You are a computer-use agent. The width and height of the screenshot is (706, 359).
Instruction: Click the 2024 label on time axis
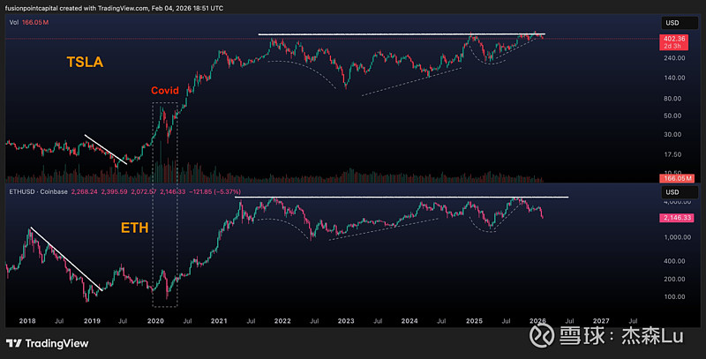coord(409,321)
